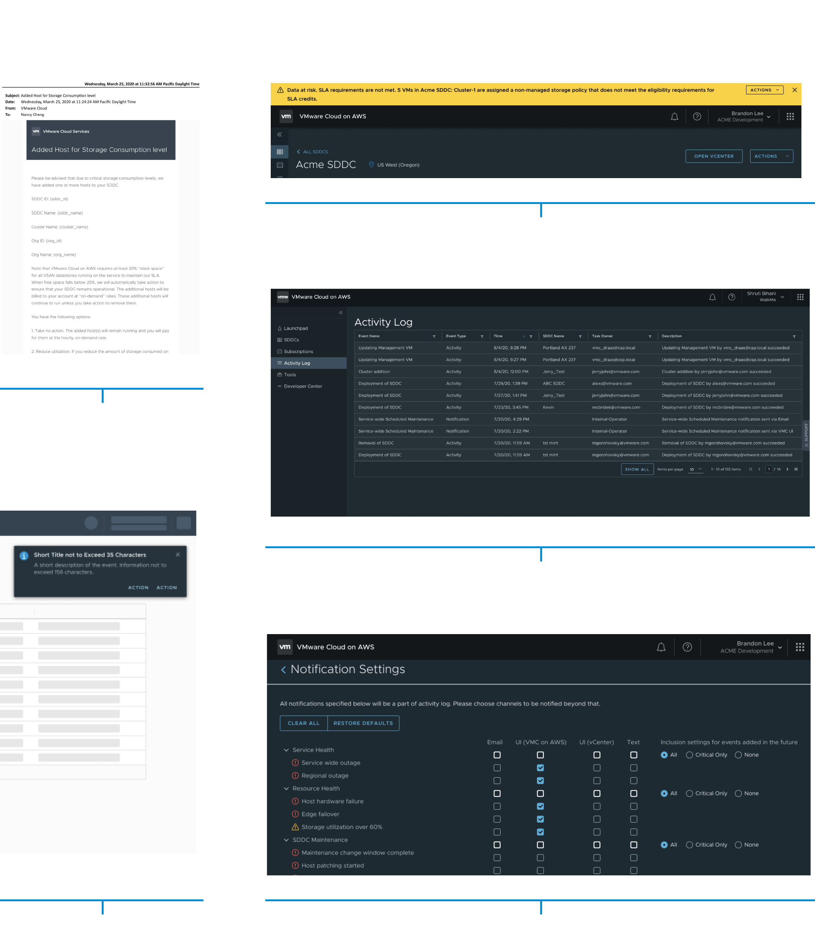
Task: Click the SDDC list icon in the Acme sidebar
Action: (280, 152)
